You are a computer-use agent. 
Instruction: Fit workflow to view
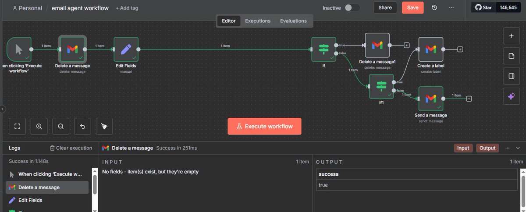pos(18,126)
